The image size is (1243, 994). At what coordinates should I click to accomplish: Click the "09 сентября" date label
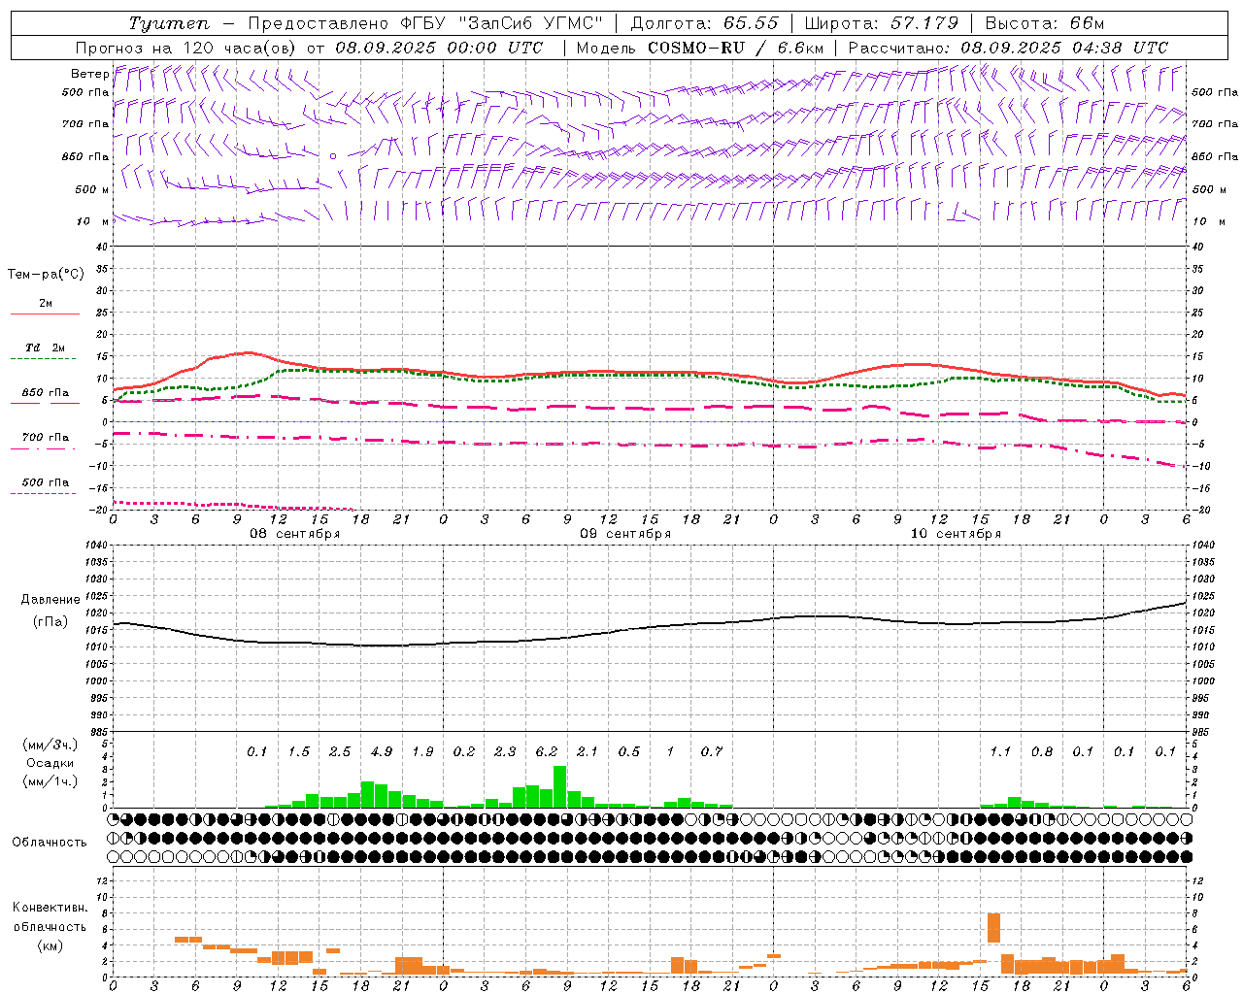625,534
